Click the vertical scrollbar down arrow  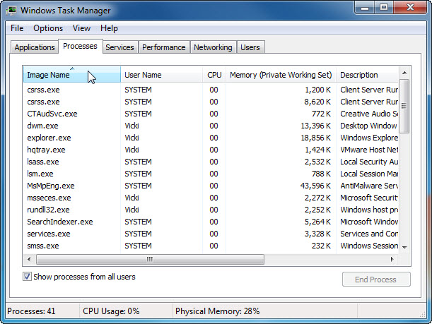point(404,247)
